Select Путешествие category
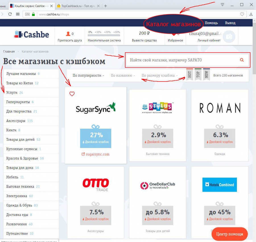 31,234
